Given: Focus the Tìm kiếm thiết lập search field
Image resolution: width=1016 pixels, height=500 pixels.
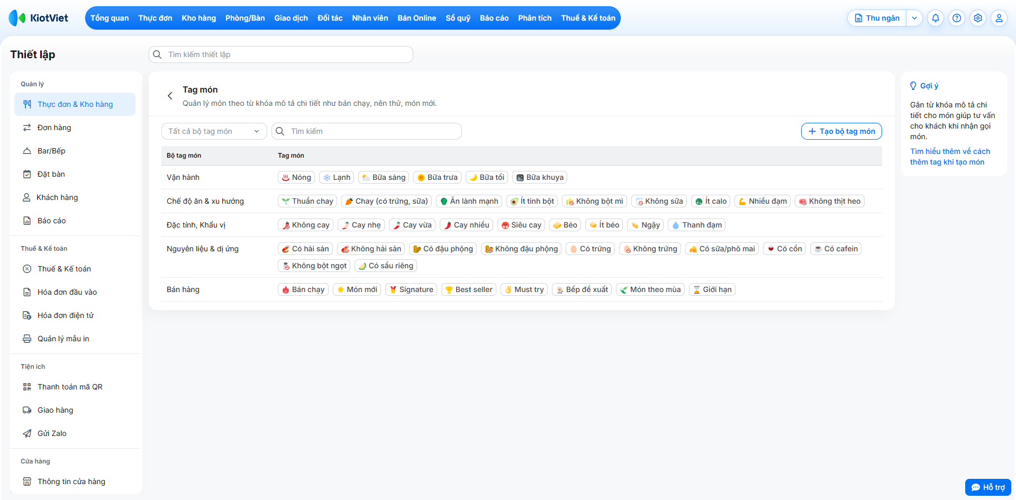Looking at the screenshot, I should (x=281, y=54).
